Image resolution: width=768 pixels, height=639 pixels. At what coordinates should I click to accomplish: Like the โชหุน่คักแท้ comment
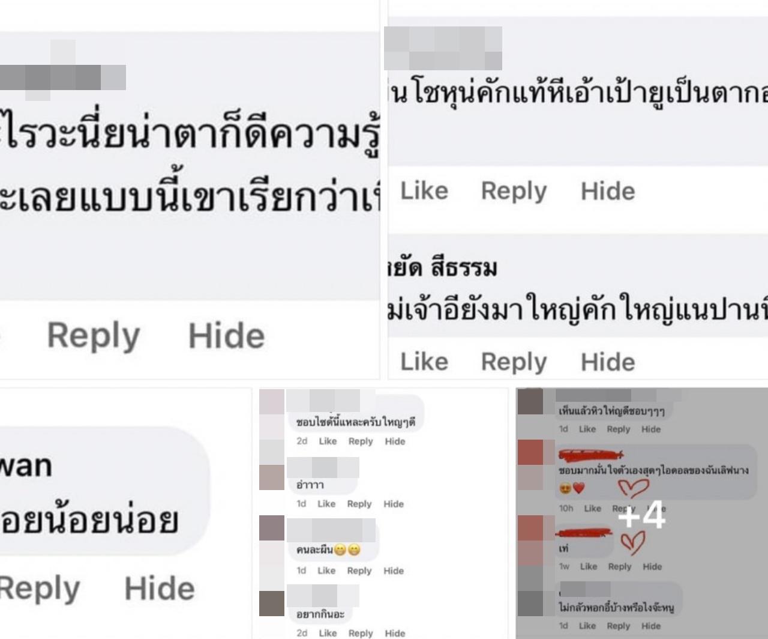(424, 191)
